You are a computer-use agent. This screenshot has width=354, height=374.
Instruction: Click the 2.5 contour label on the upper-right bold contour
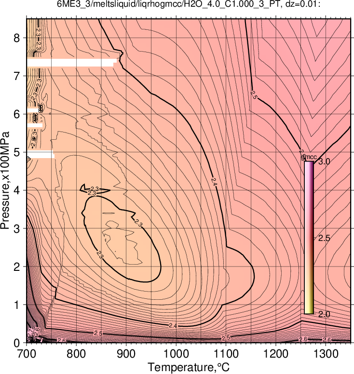[254, 95]
